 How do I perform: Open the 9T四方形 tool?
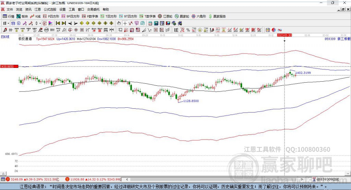128,16
